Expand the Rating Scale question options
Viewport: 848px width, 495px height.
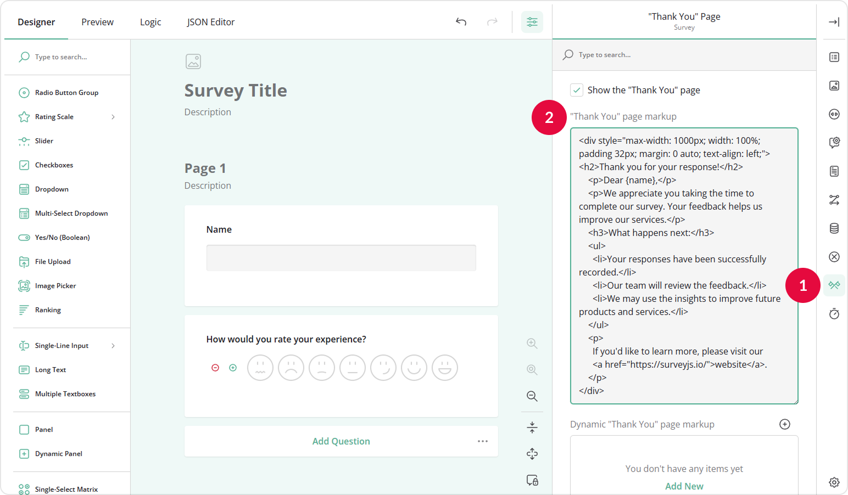pos(113,116)
